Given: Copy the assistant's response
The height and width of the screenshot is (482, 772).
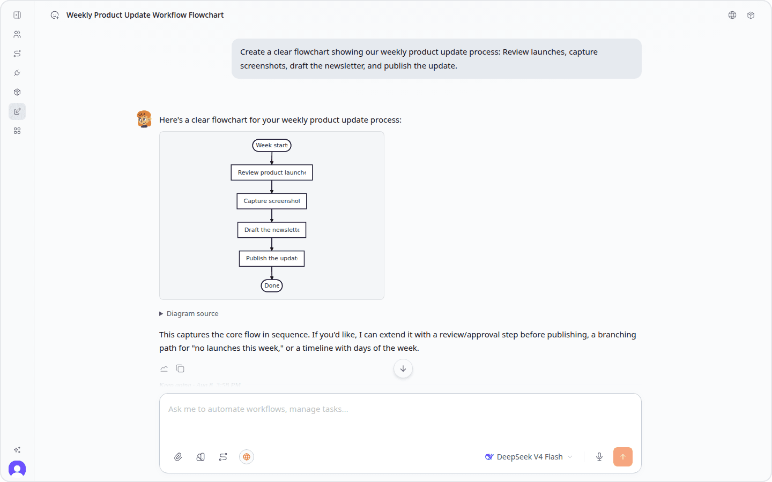Looking at the screenshot, I should (180, 368).
